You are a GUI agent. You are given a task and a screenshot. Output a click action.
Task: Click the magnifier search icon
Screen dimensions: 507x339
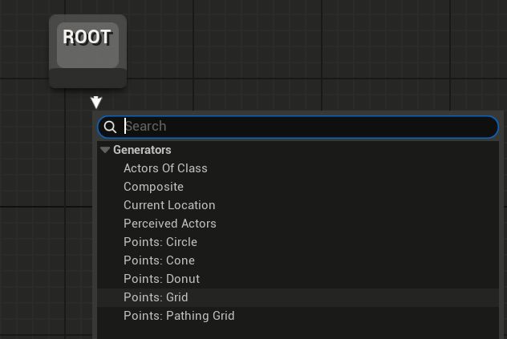click(x=110, y=127)
